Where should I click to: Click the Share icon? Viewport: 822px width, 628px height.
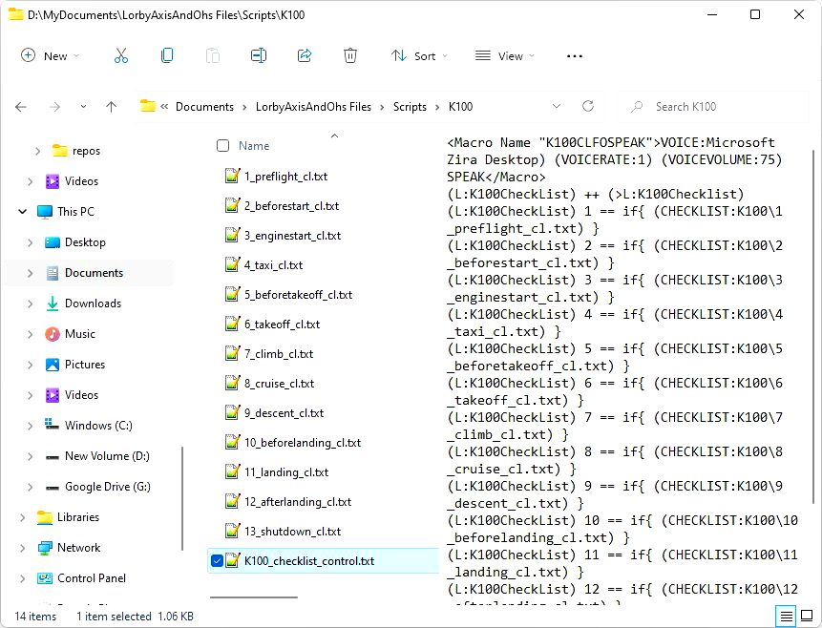coord(304,55)
